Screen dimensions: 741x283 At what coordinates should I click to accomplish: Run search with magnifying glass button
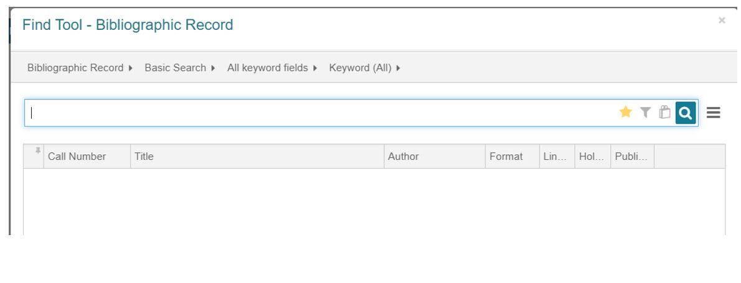click(686, 113)
